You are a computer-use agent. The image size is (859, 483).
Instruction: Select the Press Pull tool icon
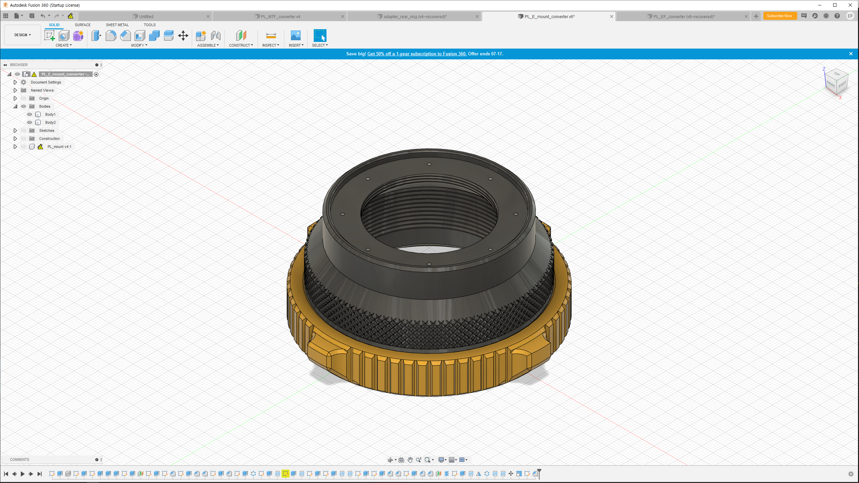[96, 35]
